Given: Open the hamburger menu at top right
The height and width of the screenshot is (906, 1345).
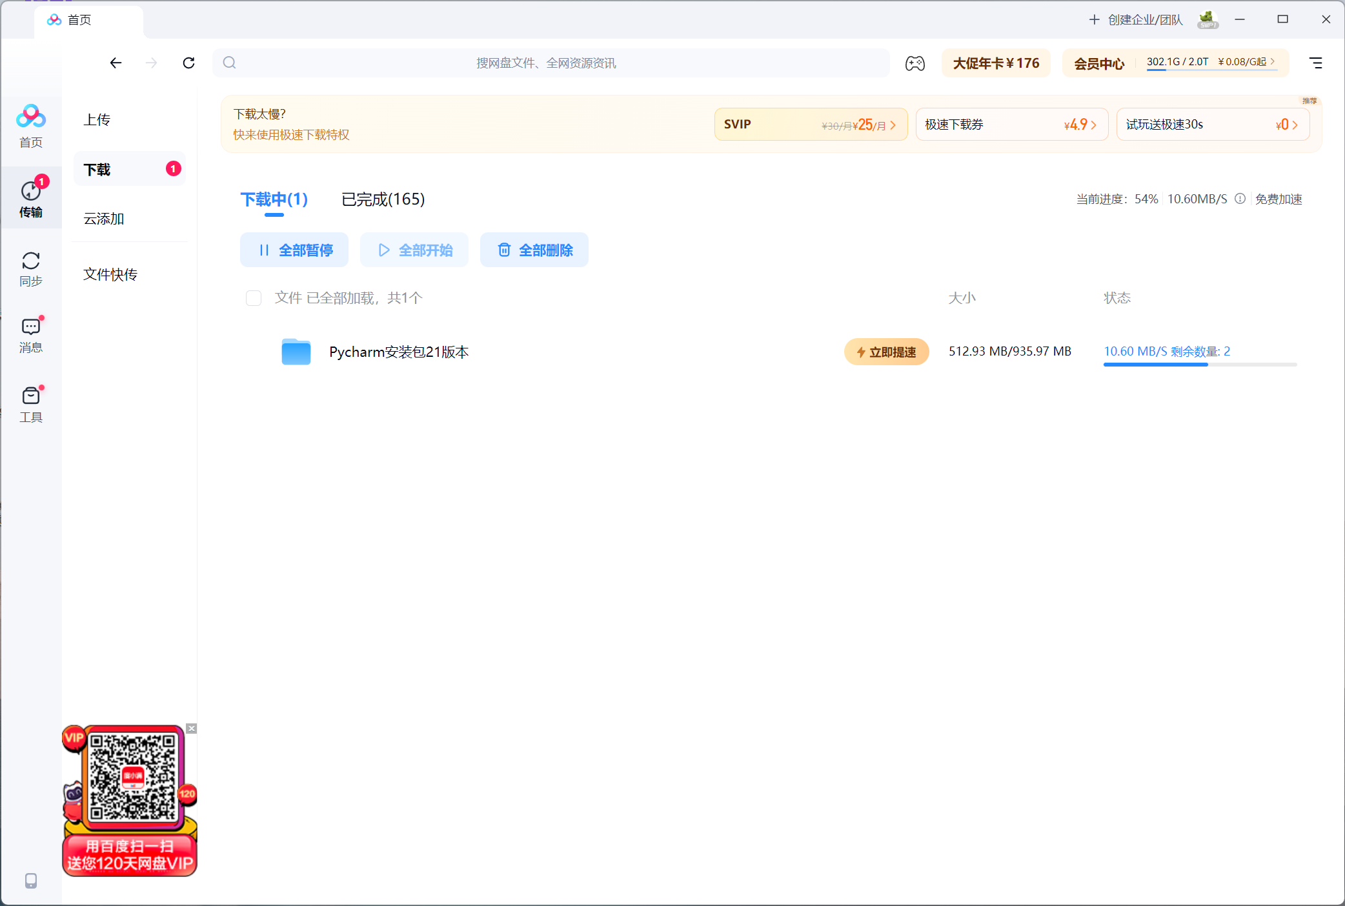Looking at the screenshot, I should click(1315, 63).
